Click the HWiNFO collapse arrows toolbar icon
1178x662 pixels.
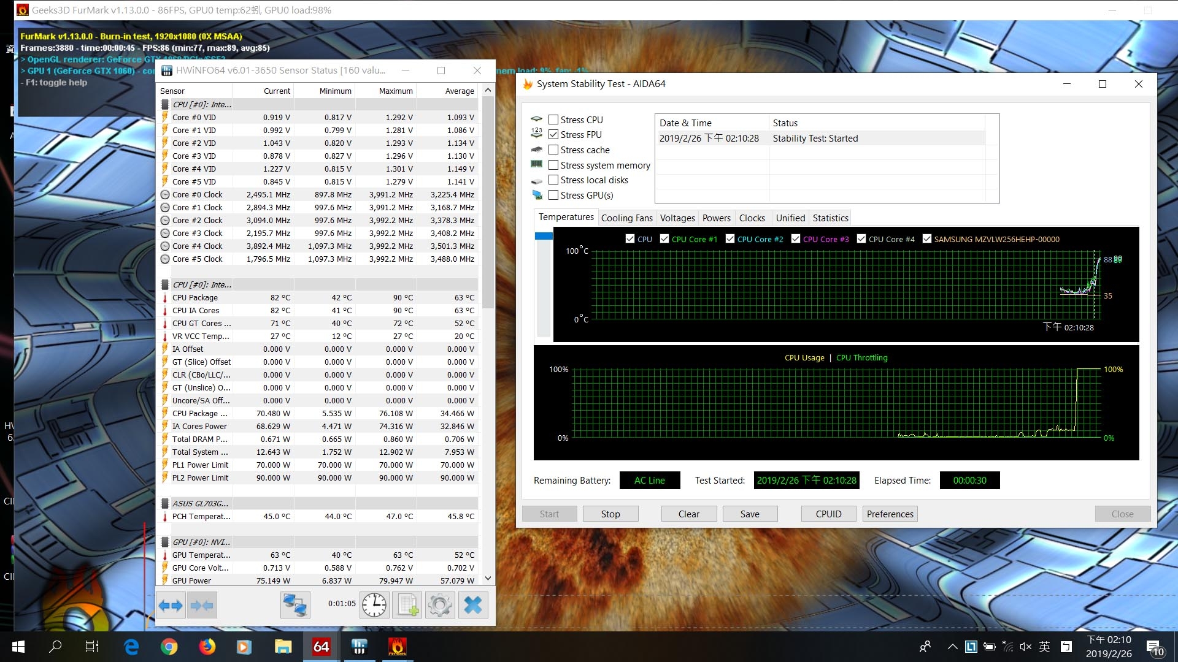coord(201,606)
